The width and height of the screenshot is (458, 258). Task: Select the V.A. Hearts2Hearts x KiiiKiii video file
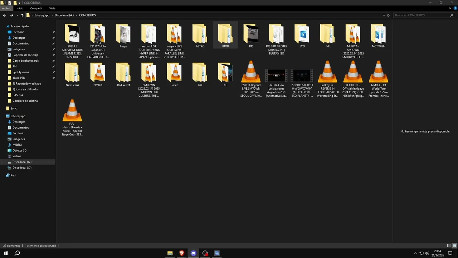(x=72, y=118)
